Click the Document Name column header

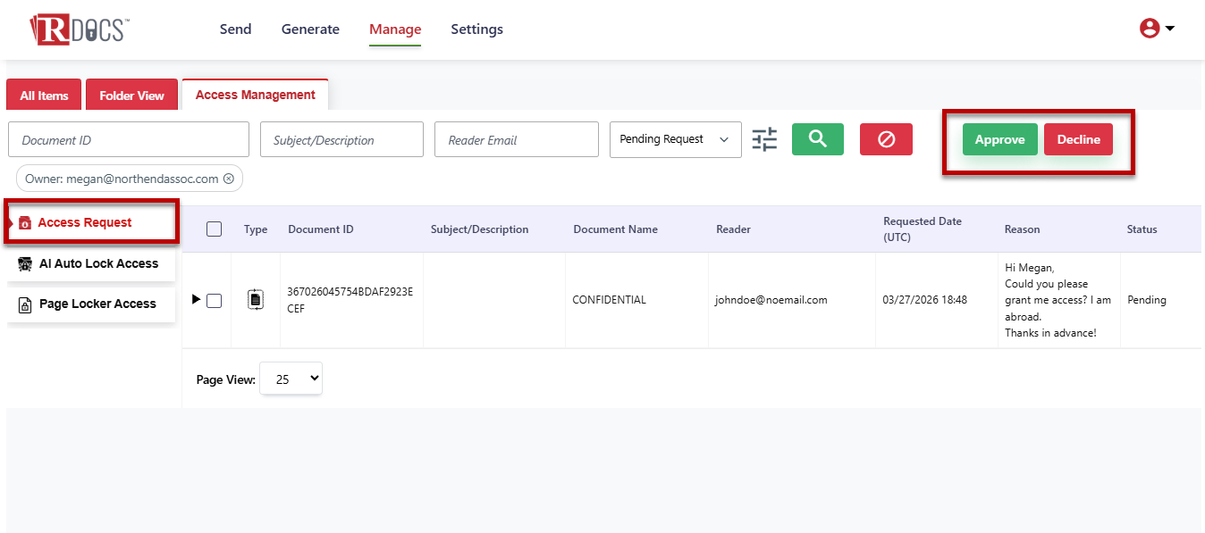[616, 229]
